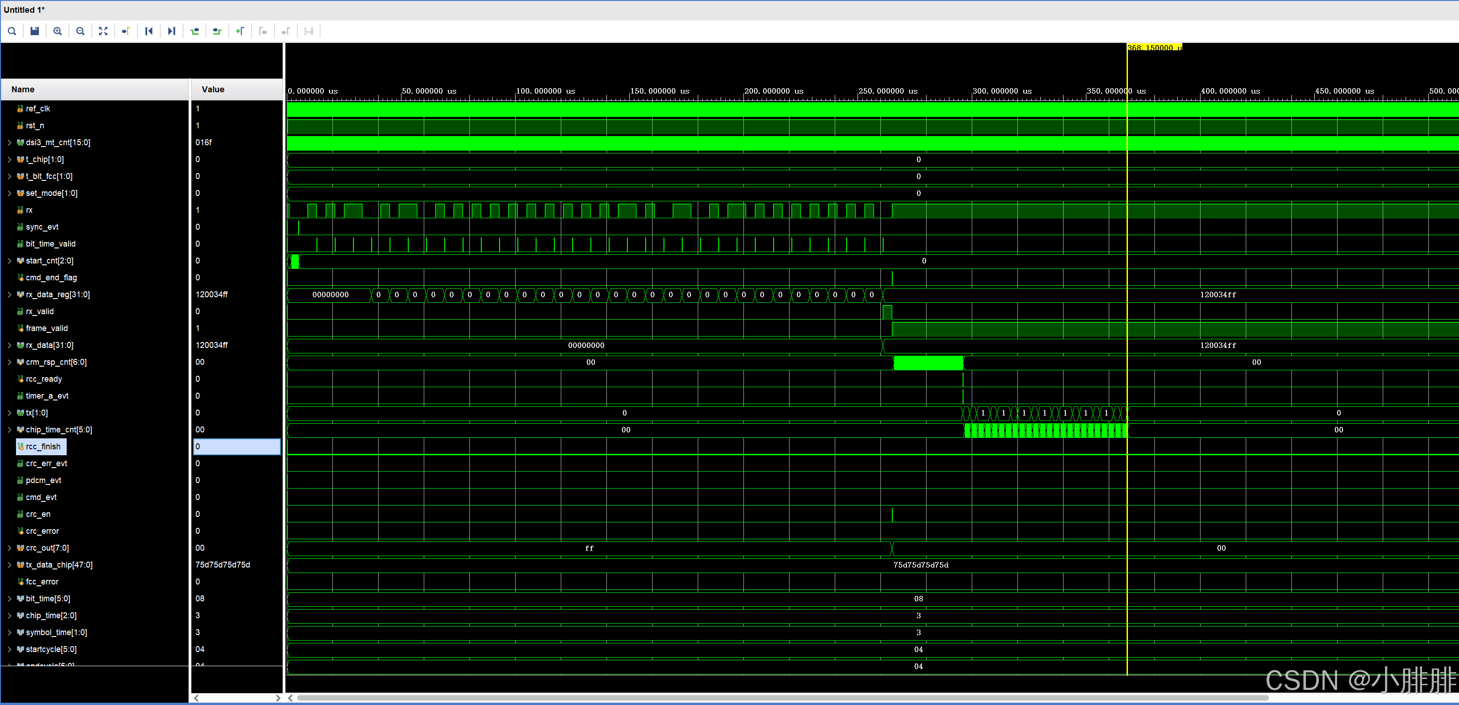Expand the dsi3_mt_cnt[15:0] bus
This screenshot has width=1459, height=705.
coord(10,143)
